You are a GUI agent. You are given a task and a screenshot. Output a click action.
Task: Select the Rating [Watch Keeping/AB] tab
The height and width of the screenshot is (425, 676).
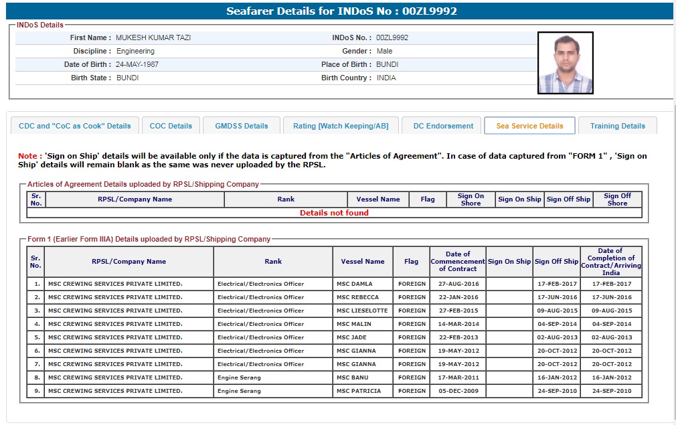pyautogui.click(x=341, y=126)
